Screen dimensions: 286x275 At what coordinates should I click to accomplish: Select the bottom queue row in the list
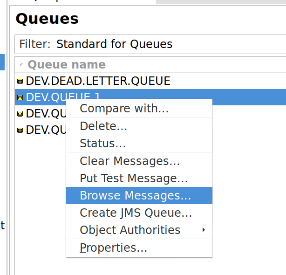coord(45,131)
